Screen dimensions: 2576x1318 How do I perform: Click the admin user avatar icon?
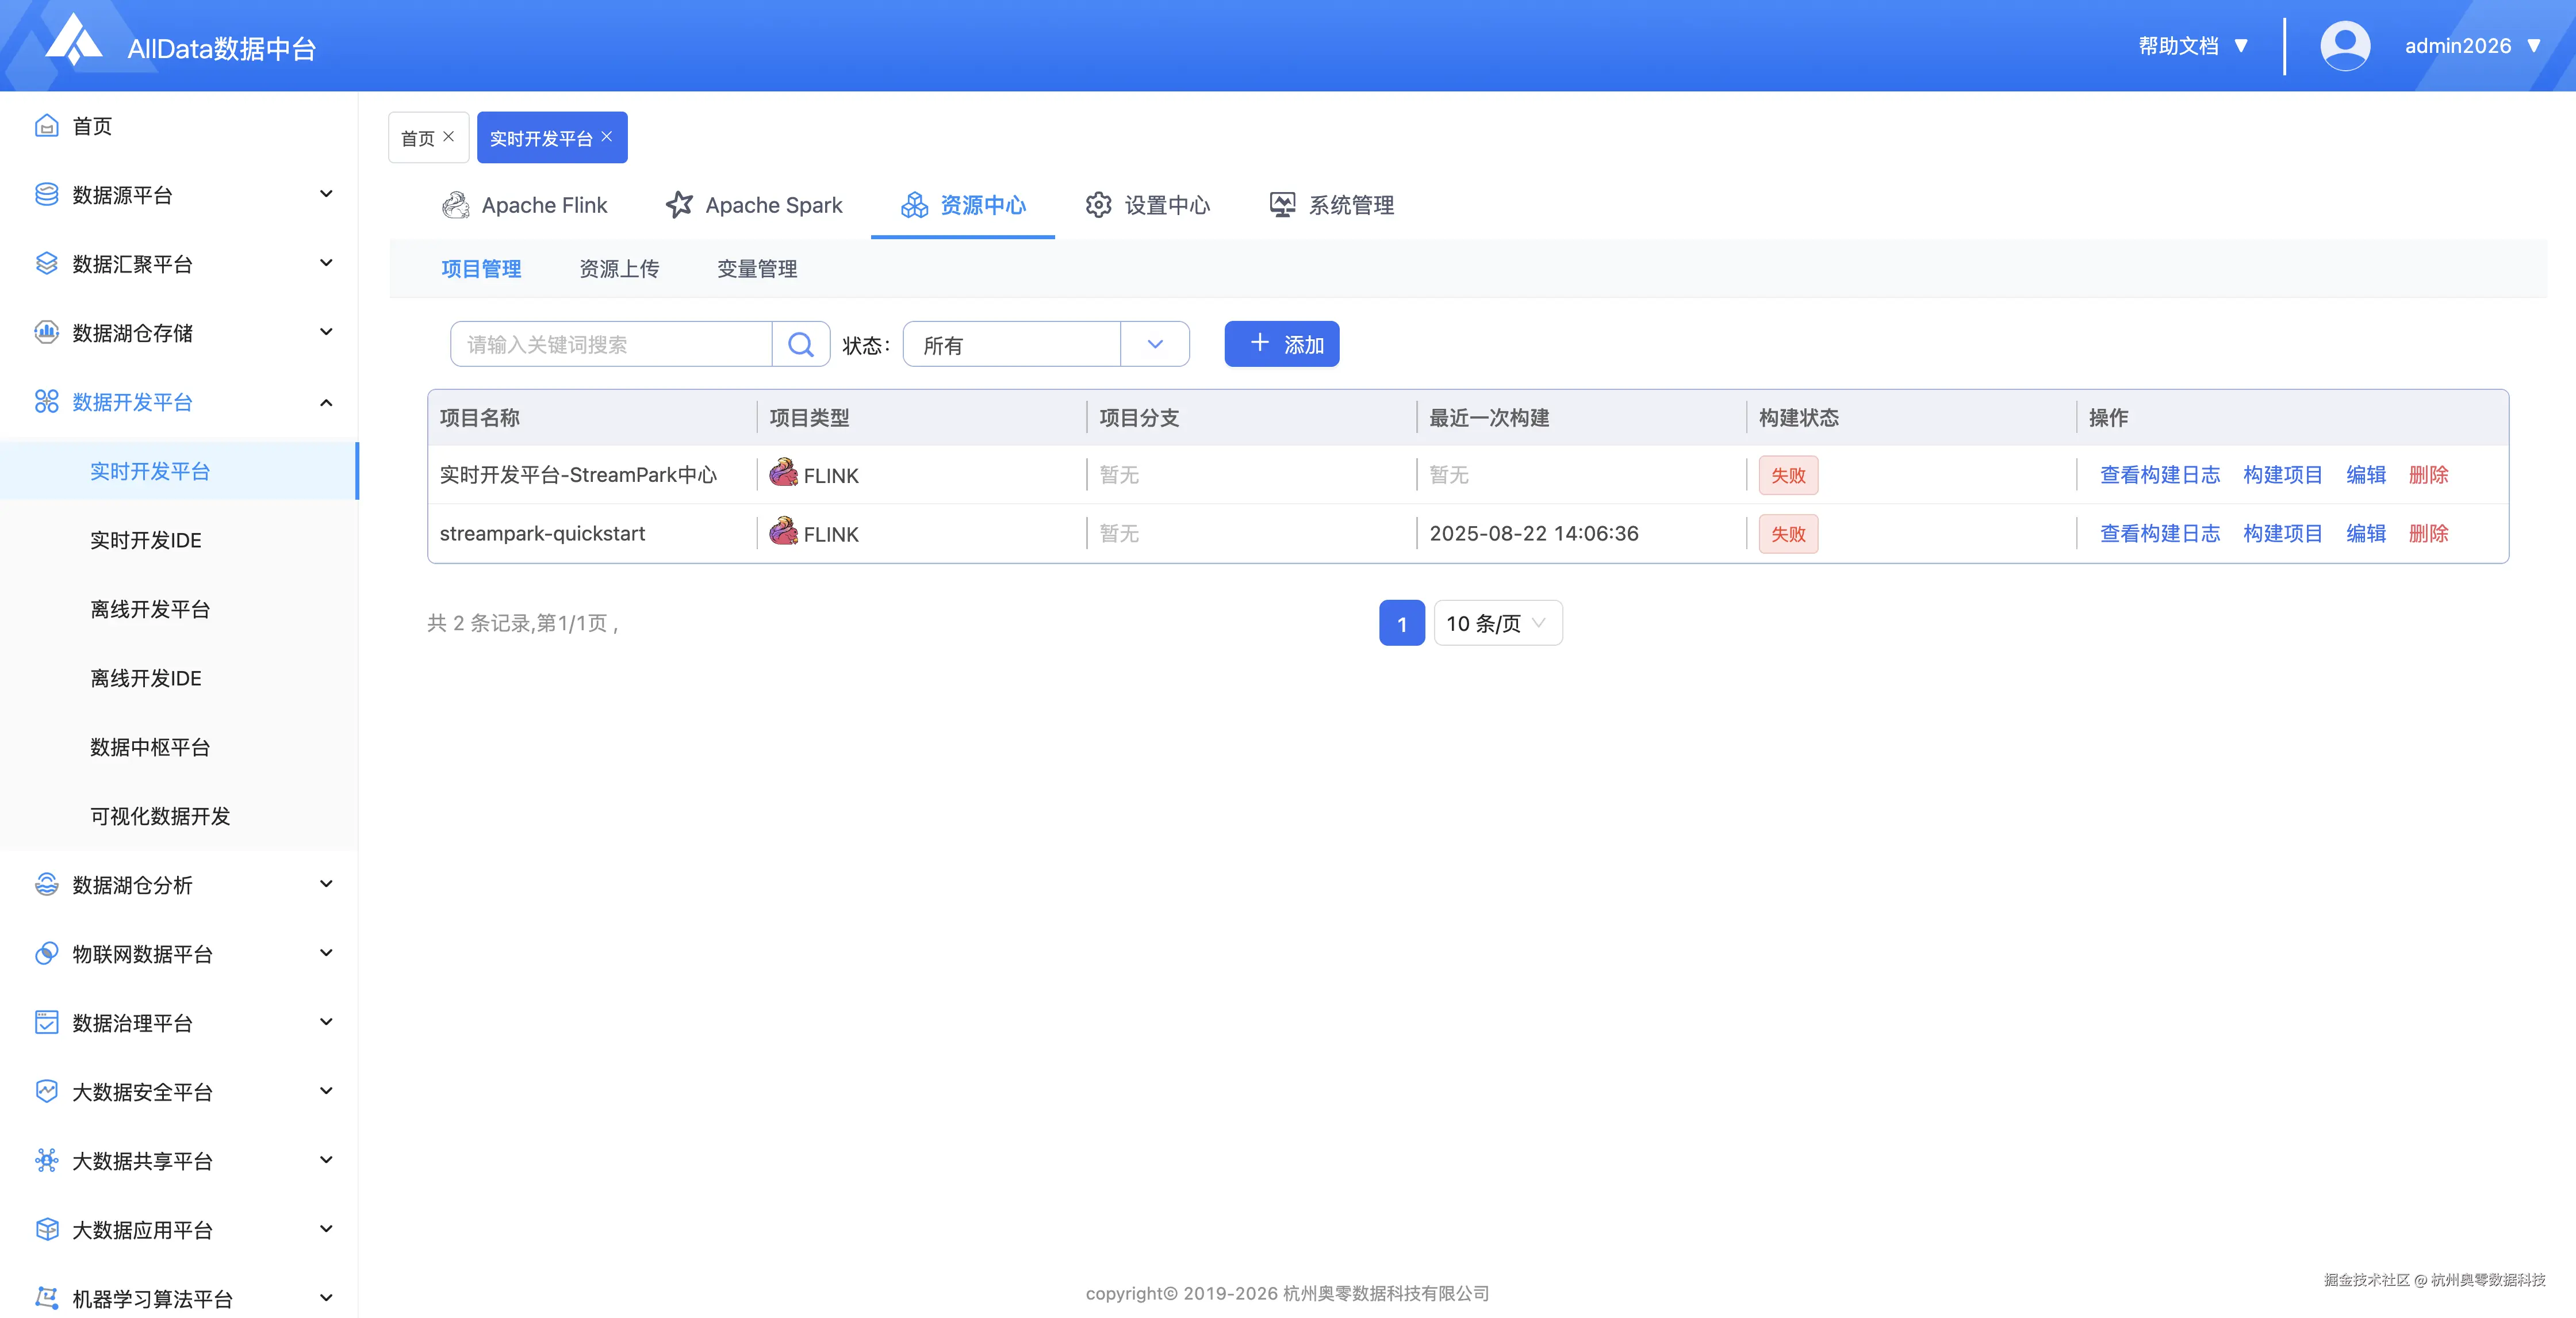tap(2345, 46)
